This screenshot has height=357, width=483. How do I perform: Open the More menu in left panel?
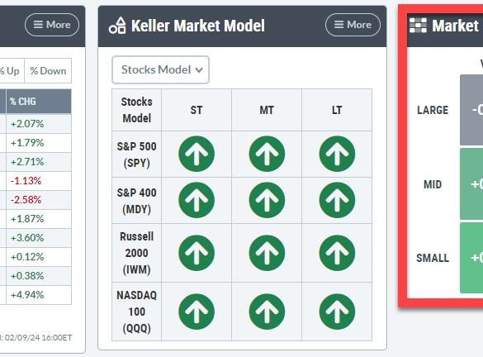click(52, 25)
